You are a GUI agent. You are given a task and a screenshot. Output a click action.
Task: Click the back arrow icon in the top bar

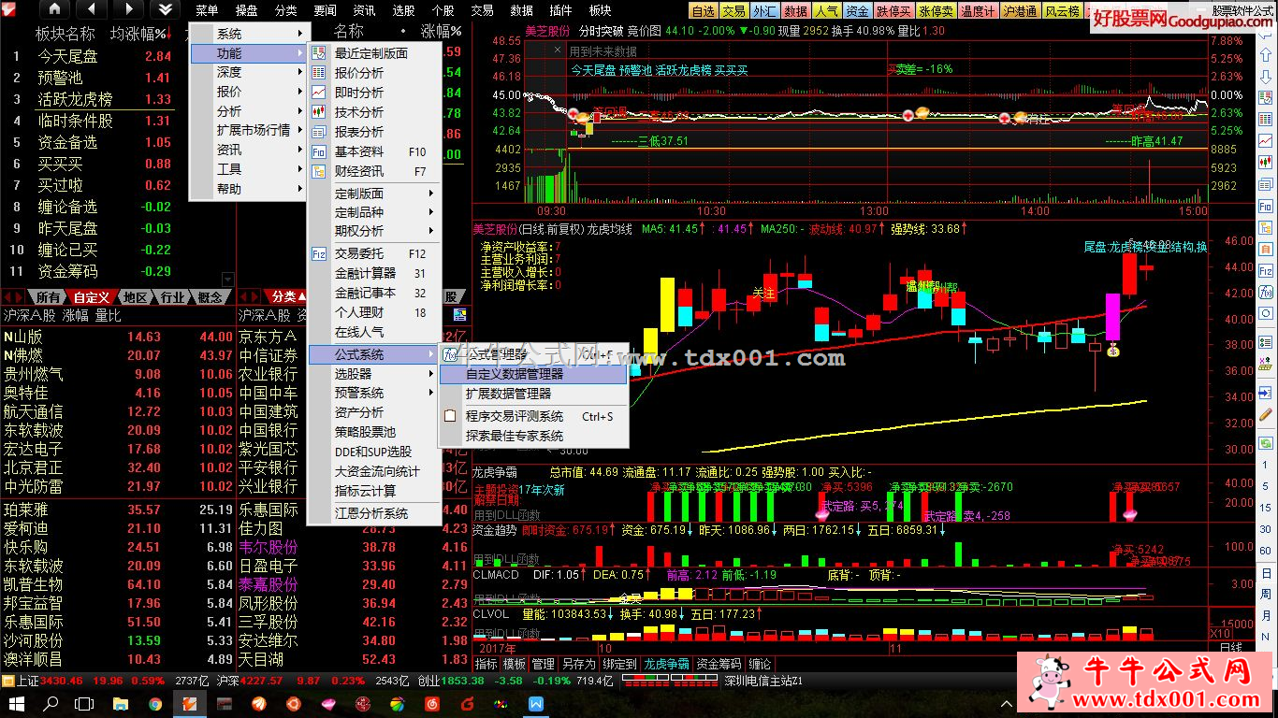(x=91, y=9)
